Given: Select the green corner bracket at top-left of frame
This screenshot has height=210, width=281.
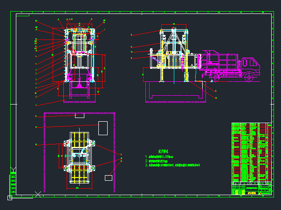Looking at the screenshot, I should pos(23,15).
